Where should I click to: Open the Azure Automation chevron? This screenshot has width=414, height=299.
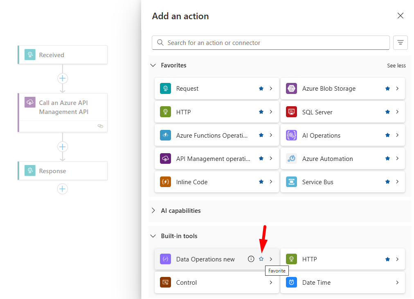397,158
